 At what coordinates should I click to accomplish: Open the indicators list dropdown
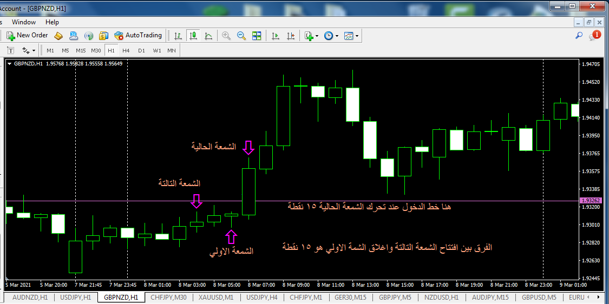click(x=311, y=36)
